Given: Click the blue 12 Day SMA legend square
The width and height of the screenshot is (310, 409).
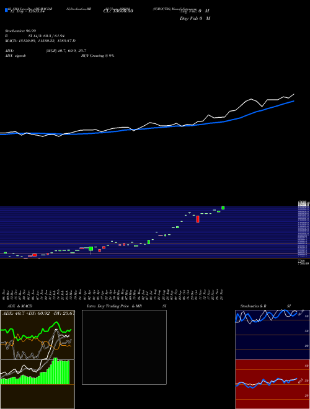Looking at the screenshot, I should coord(6,10).
